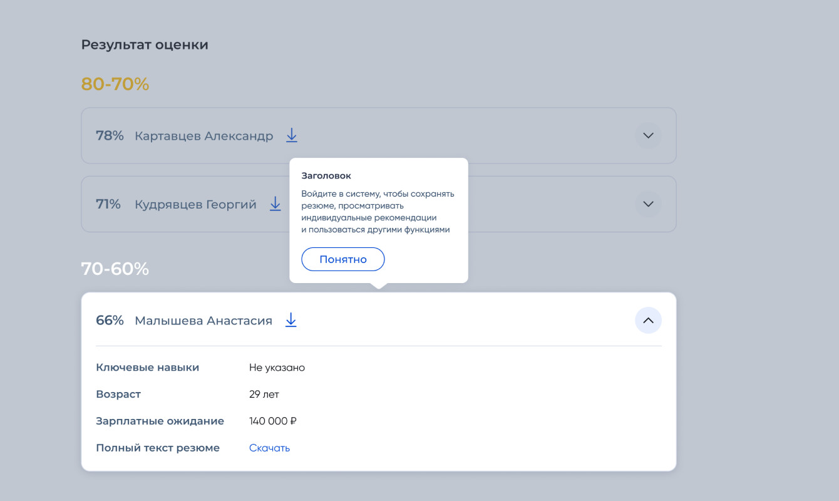This screenshot has height=501, width=839.
Task: Click the tooltip title Заголовок
Action: coord(326,176)
